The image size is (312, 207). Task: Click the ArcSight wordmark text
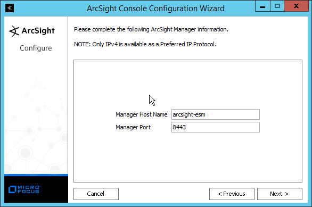[x=38, y=31]
